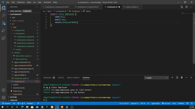Switch to the Output panel tab
The height and width of the screenshot is (109, 195).
[61, 78]
